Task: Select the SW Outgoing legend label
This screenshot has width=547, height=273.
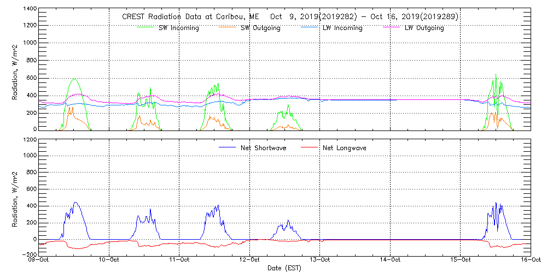Action: pyautogui.click(x=260, y=28)
